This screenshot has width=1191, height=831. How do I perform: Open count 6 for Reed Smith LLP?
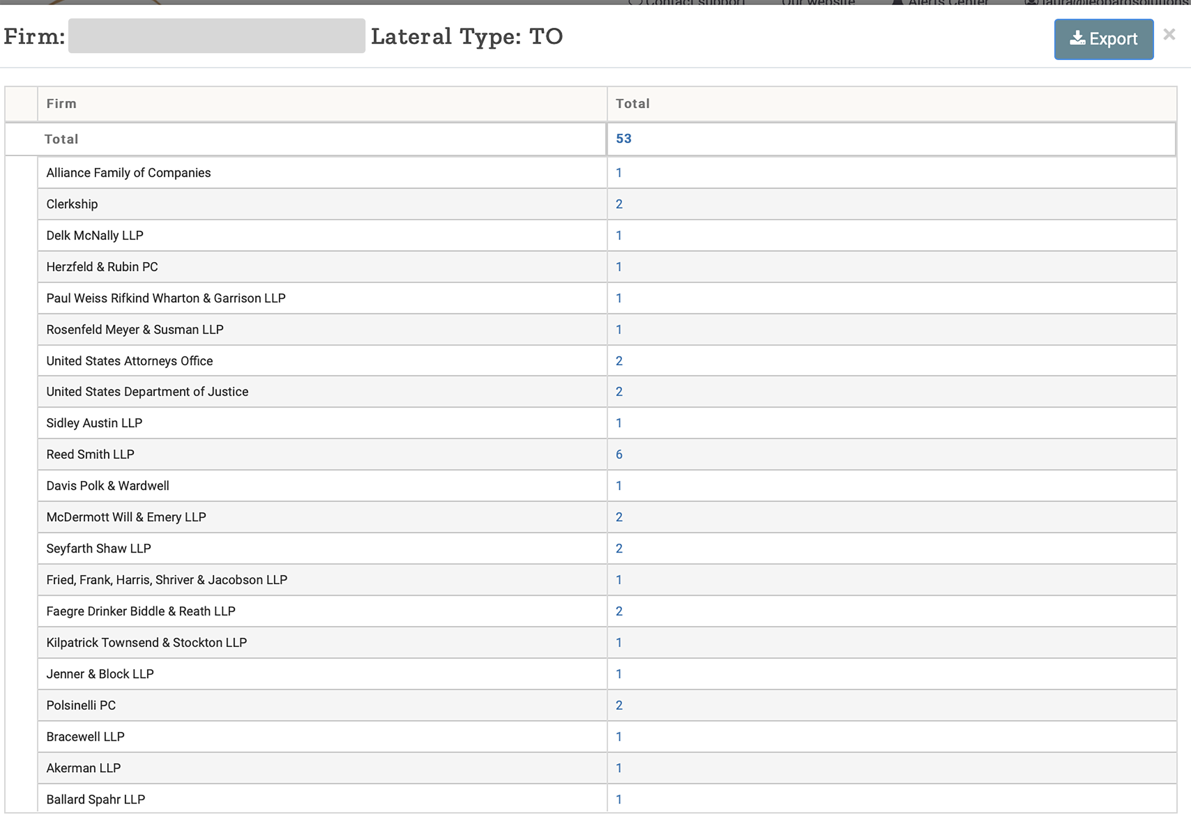coord(619,454)
